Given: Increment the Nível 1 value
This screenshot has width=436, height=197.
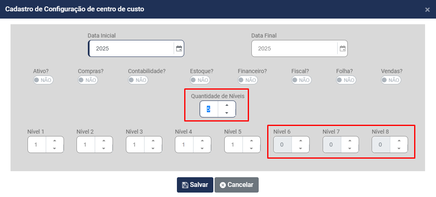Looking at the screenshot, I should click(55, 140).
